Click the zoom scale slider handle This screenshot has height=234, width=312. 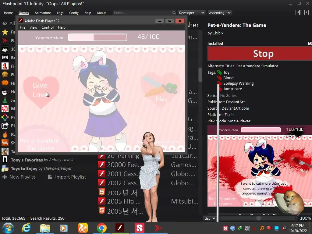(258, 218)
